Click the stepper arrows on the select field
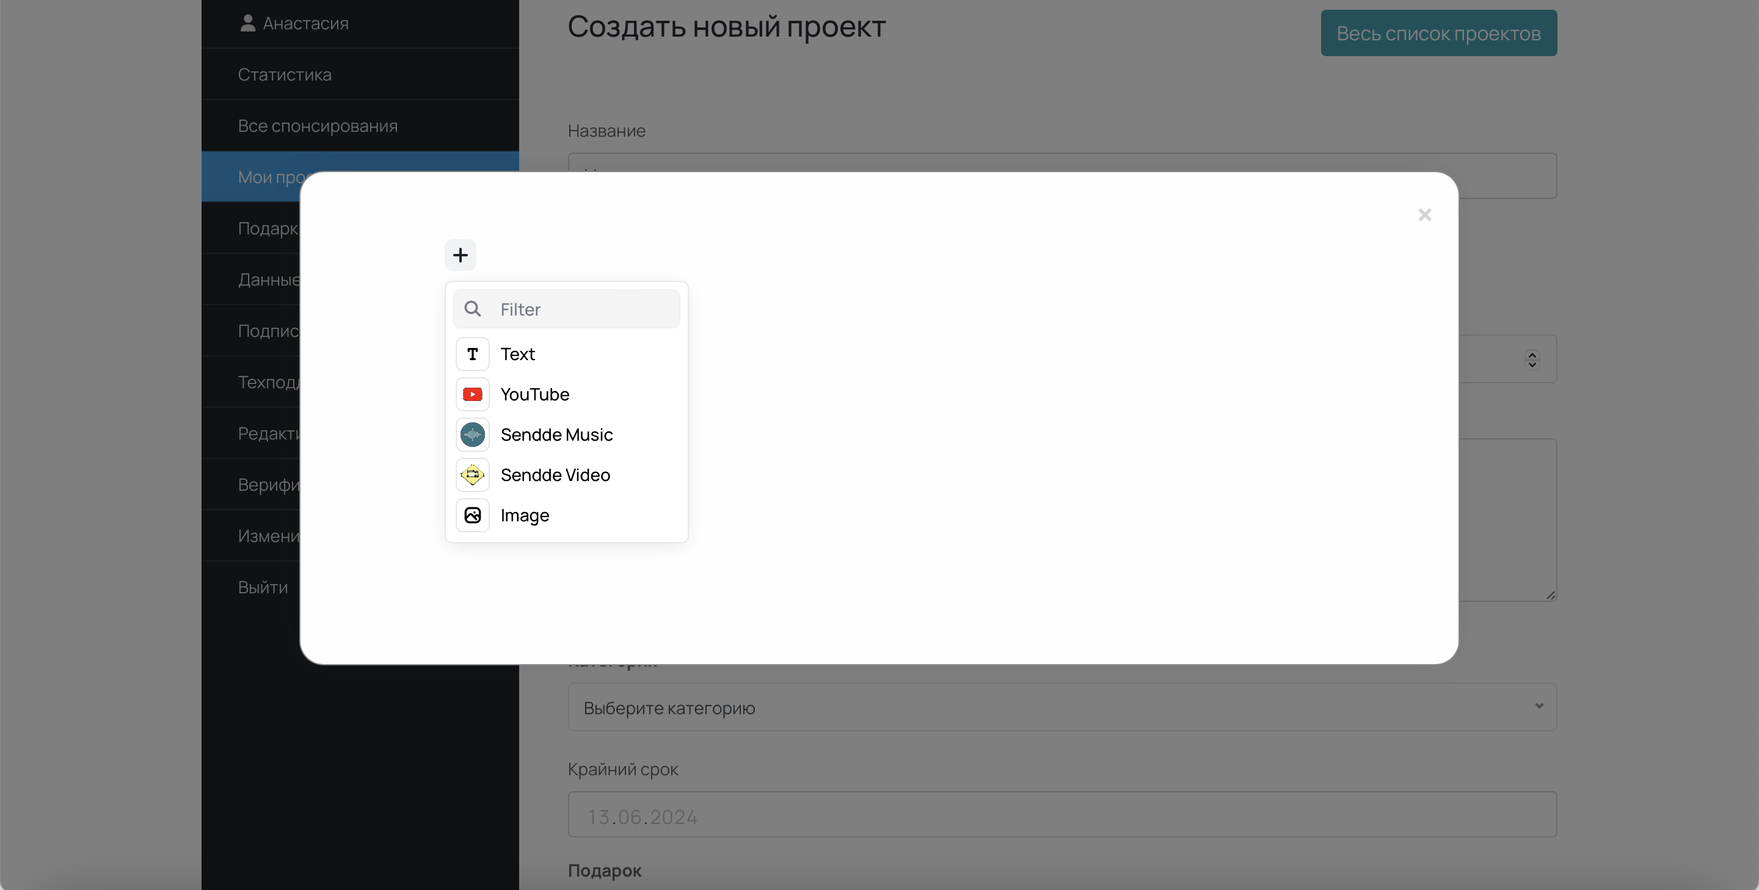Screen dimensions: 1759x890 pos(1532,360)
